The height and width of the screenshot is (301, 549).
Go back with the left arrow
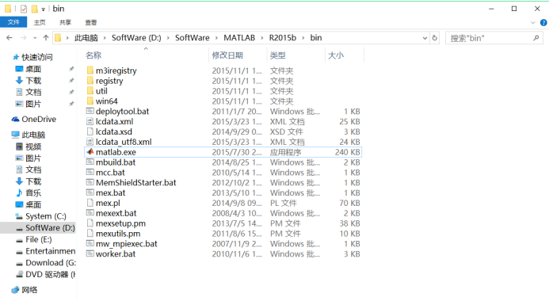pos(10,38)
